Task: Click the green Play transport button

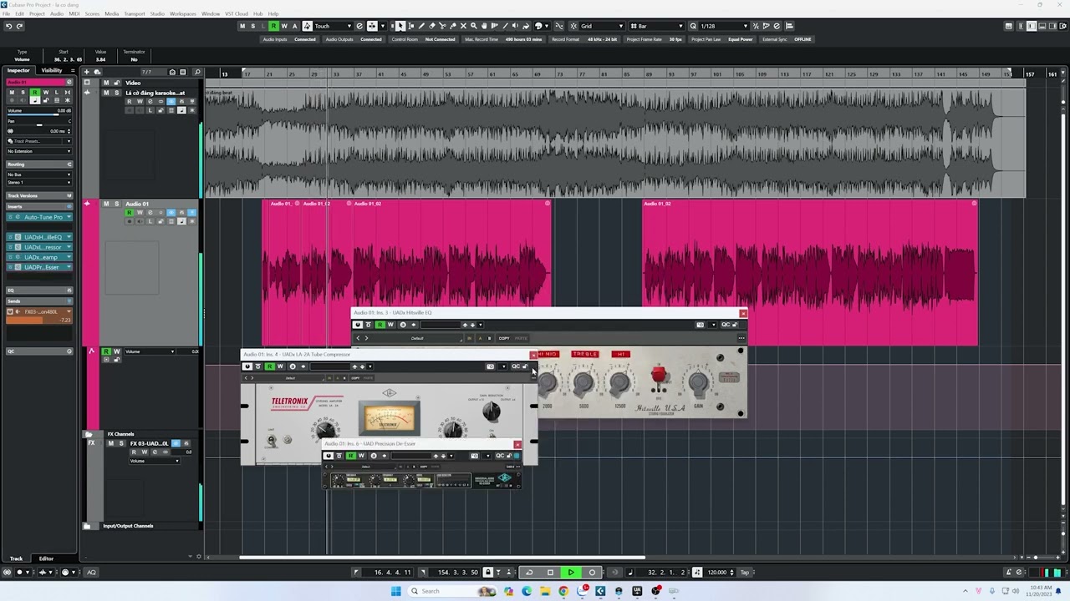Action: click(571, 573)
